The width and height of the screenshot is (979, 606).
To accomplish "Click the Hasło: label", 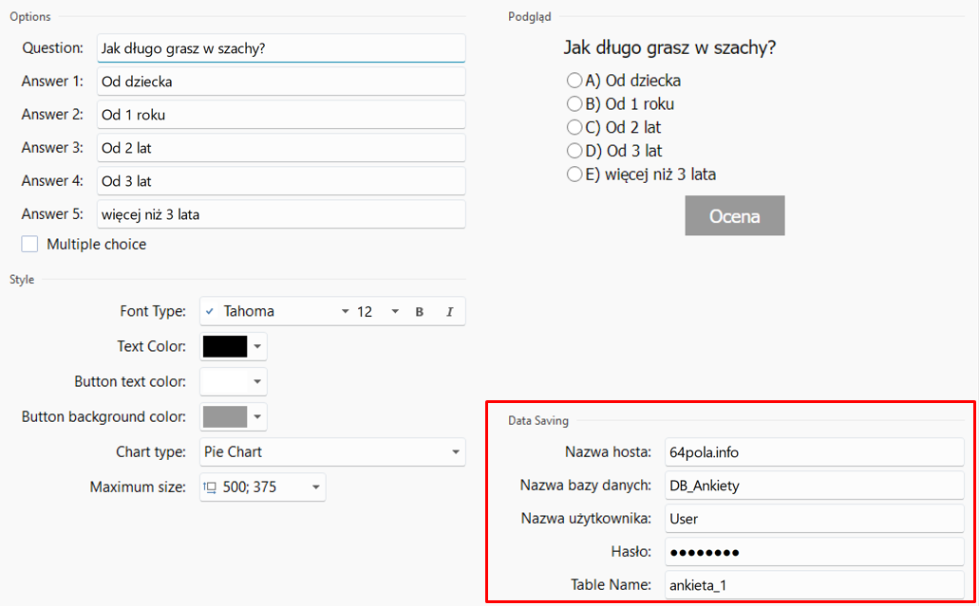I will pyautogui.click(x=631, y=551).
